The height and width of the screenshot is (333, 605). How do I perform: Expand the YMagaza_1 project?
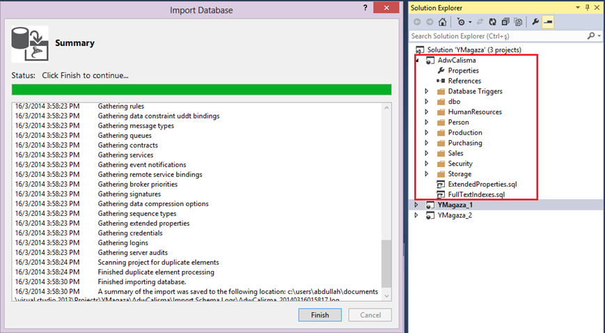click(x=416, y=205)
